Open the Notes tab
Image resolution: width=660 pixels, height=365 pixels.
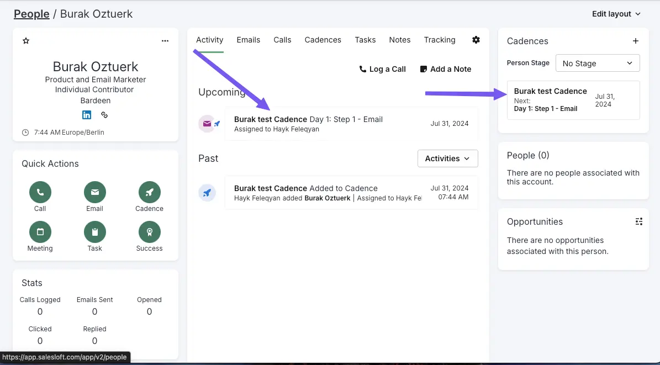pyautogui.click(x=400, y=40)
